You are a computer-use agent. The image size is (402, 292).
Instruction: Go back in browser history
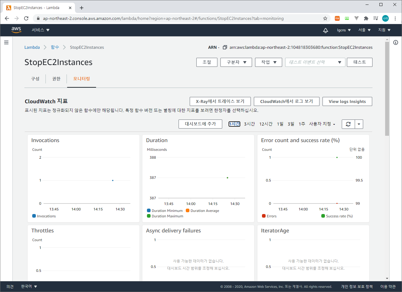pyautogui.click(x=7, y=18)
